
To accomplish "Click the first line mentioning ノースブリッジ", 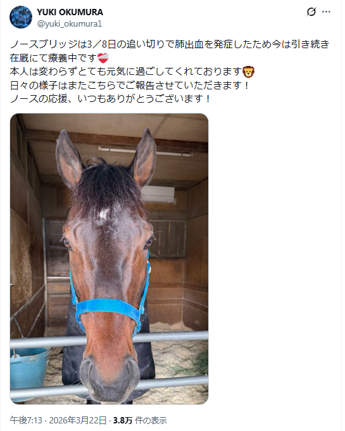I will 170,44.
